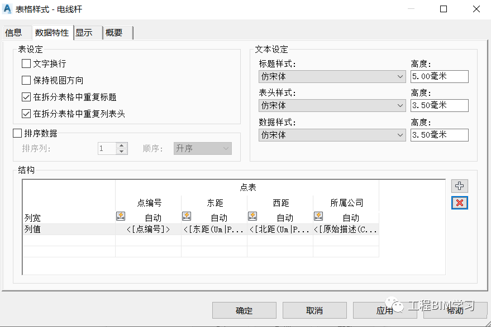This screenshot has width=491, height=327.
Task: Click the <[北距(Um|P... value cell
Action: point(280,230)
